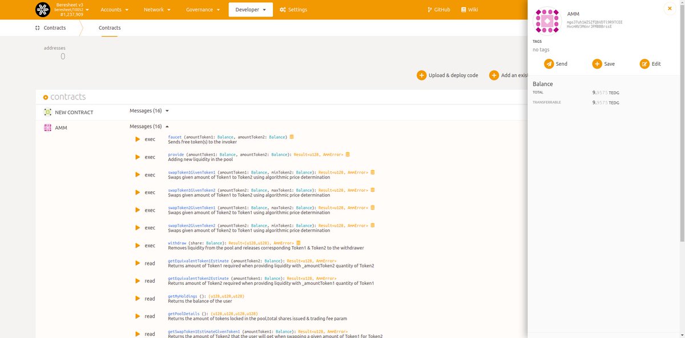Read getEquivalentToken2Estimate via its play icon
The image size is (685, 338).
(x=138, y=281)
